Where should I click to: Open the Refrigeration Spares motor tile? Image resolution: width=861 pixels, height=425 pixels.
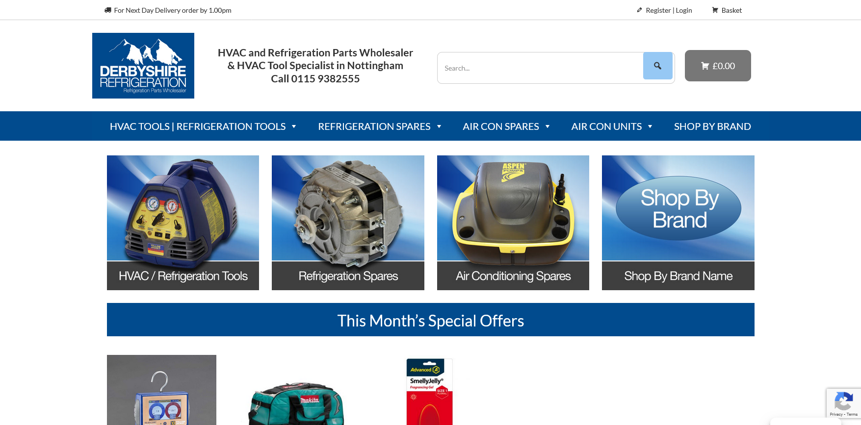tap(348, 223)
